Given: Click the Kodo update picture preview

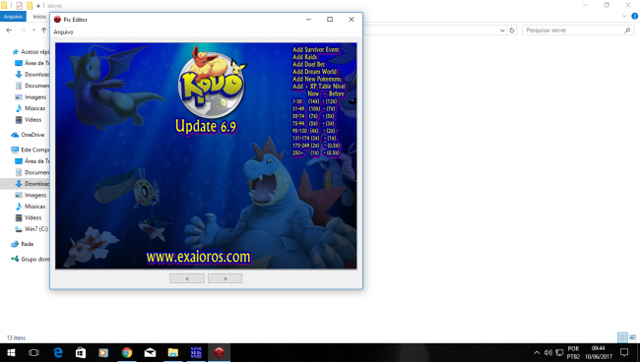Looking at the screenshot, I should click(206, 155).
